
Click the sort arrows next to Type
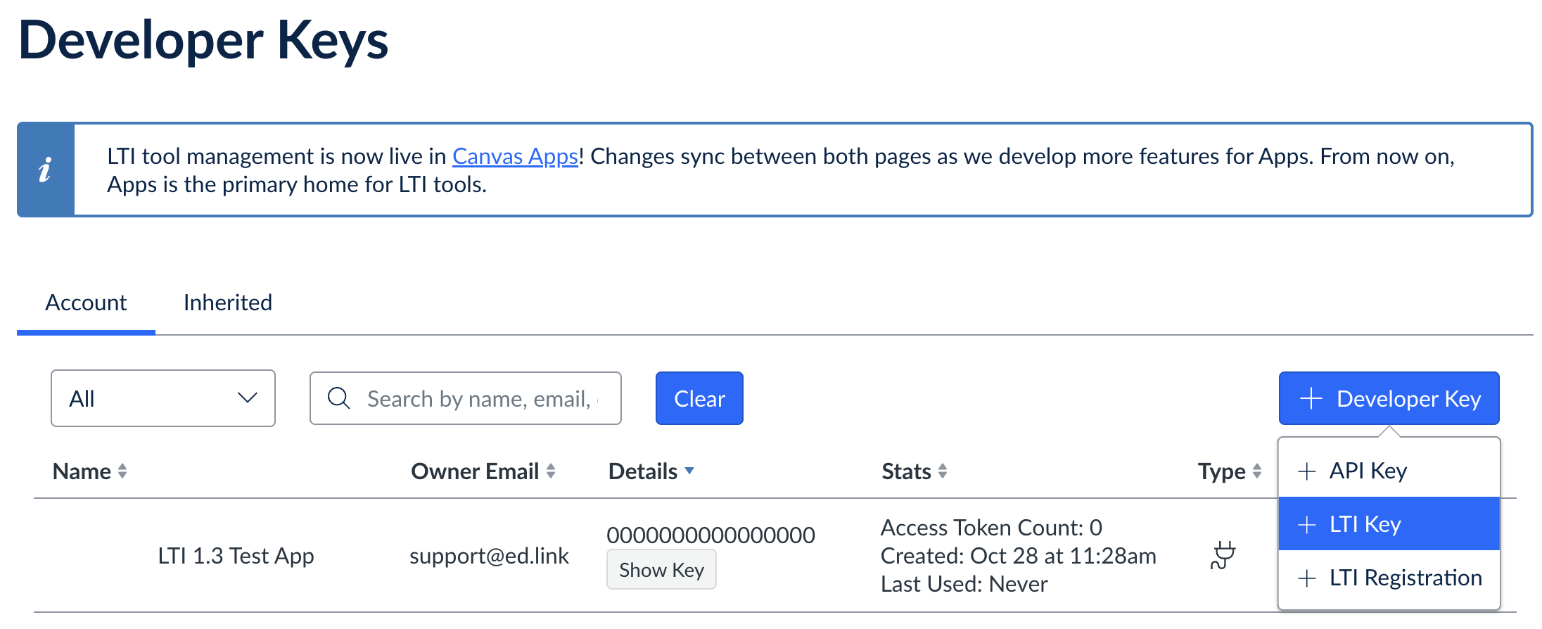click(1256, 471)
